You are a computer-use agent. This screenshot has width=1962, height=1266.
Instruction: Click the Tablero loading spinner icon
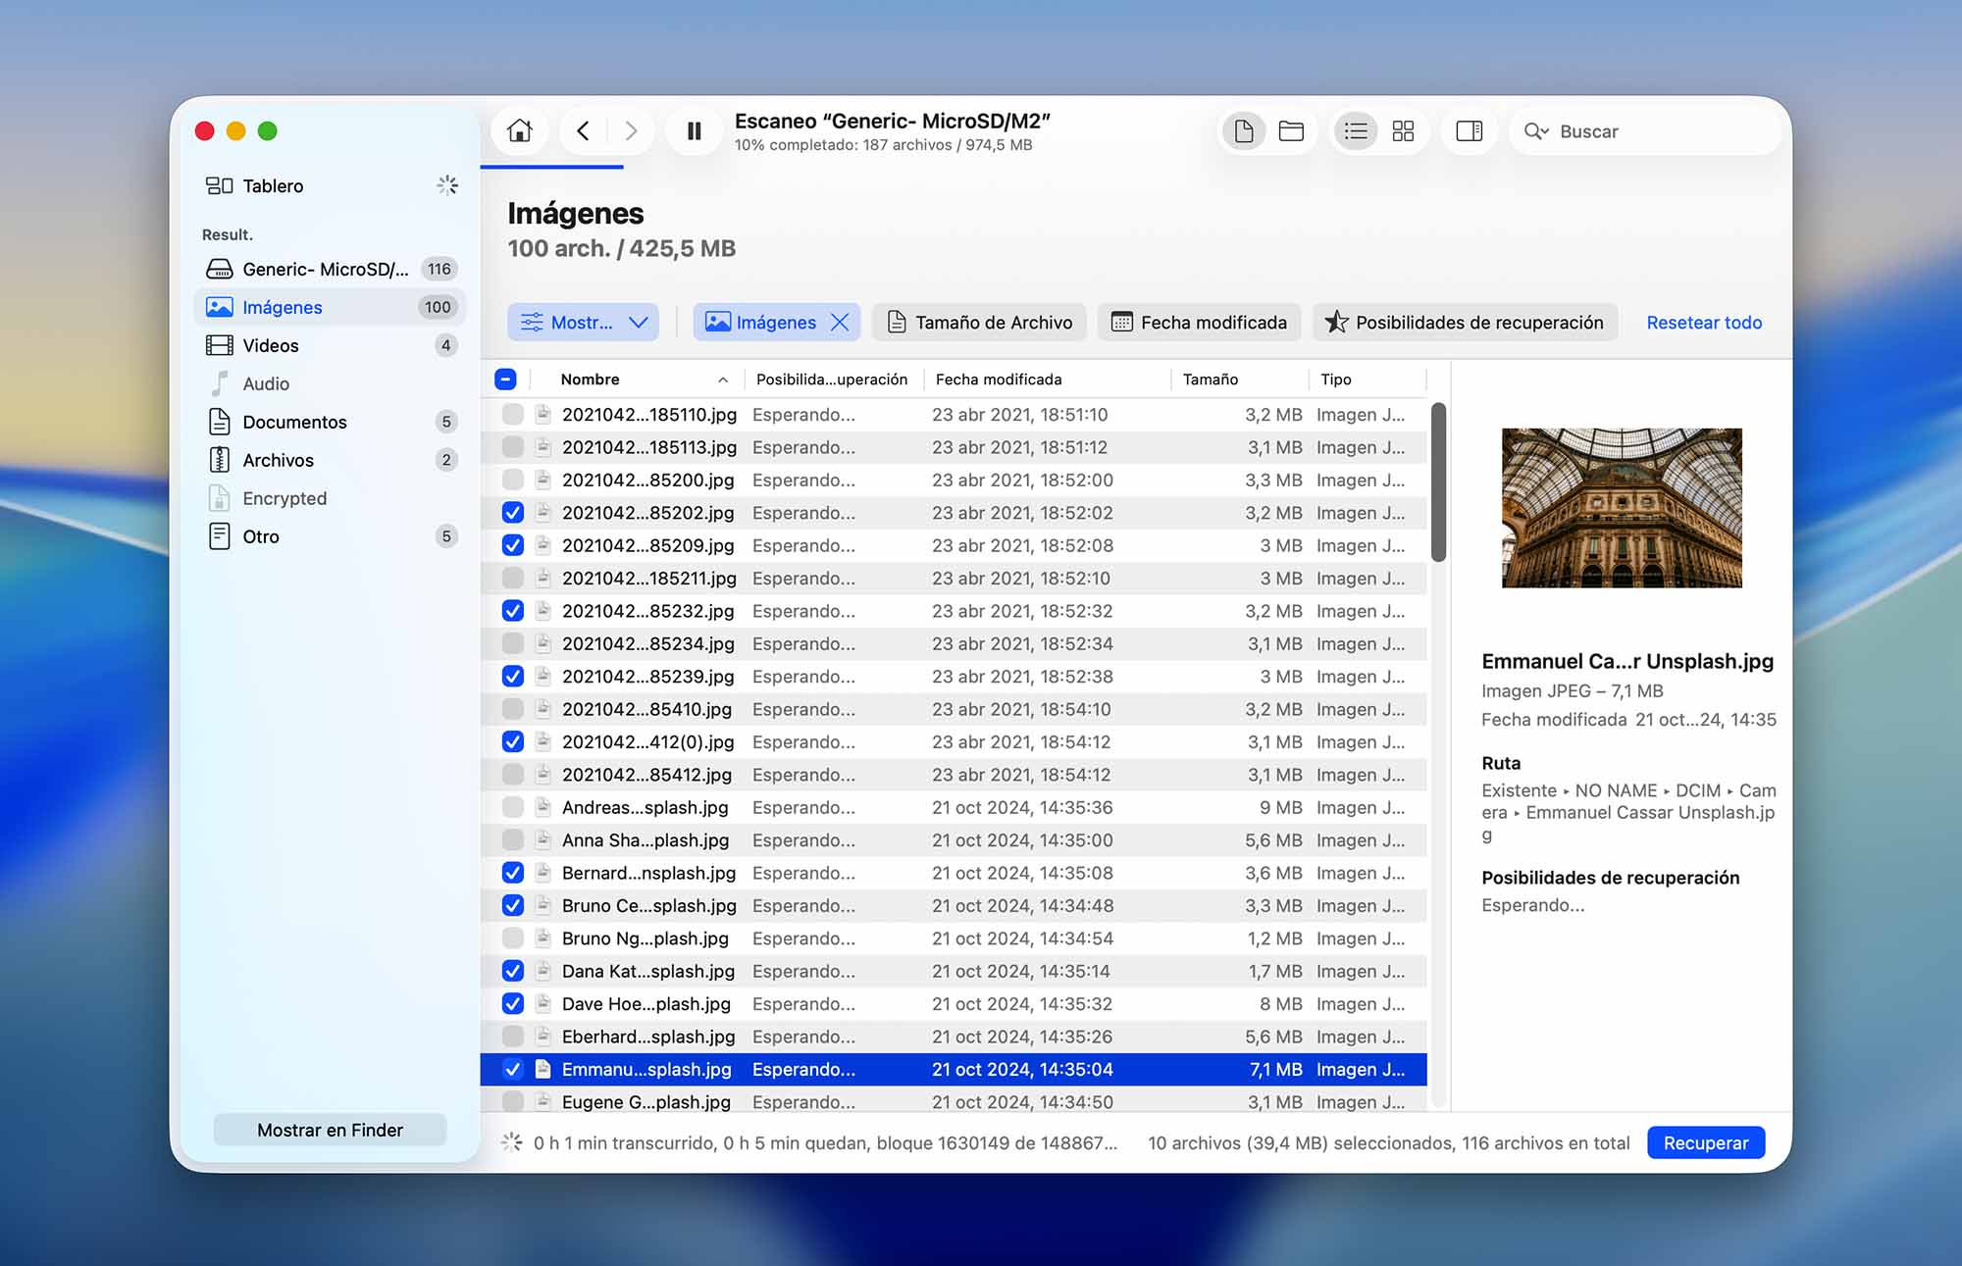point(447,185)
